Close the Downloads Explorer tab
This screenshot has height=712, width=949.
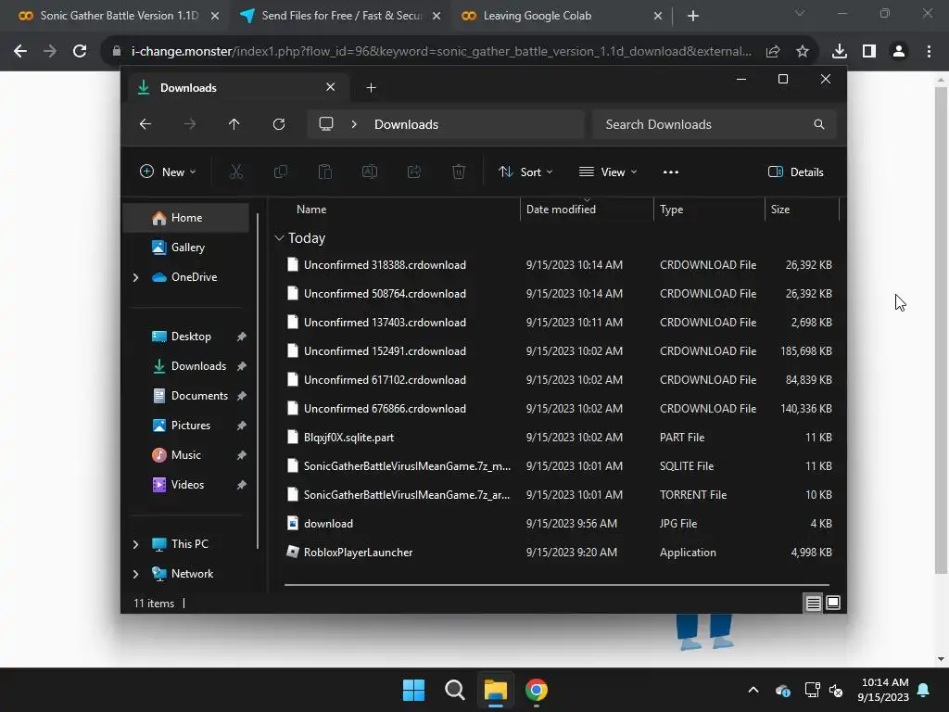tap(331, 87)
